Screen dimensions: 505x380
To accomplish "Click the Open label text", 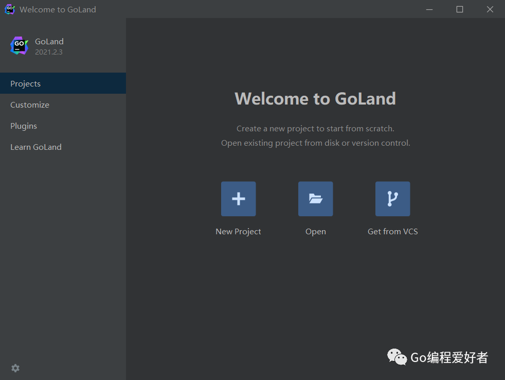I will 316,232.
